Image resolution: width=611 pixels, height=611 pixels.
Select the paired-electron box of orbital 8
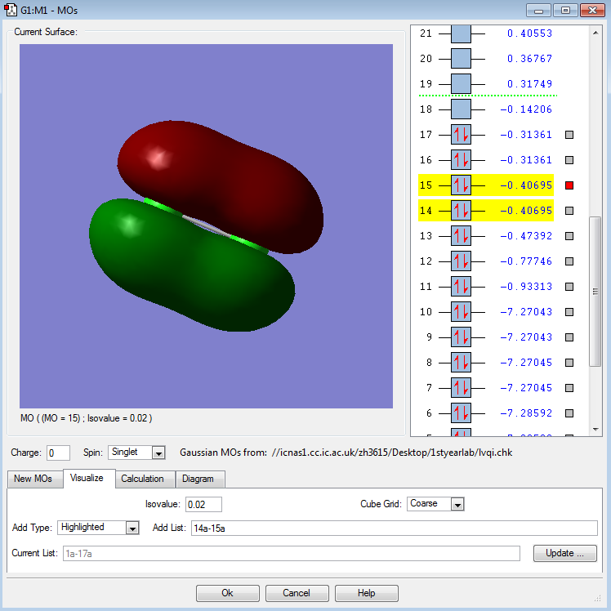tap(461, 363)
